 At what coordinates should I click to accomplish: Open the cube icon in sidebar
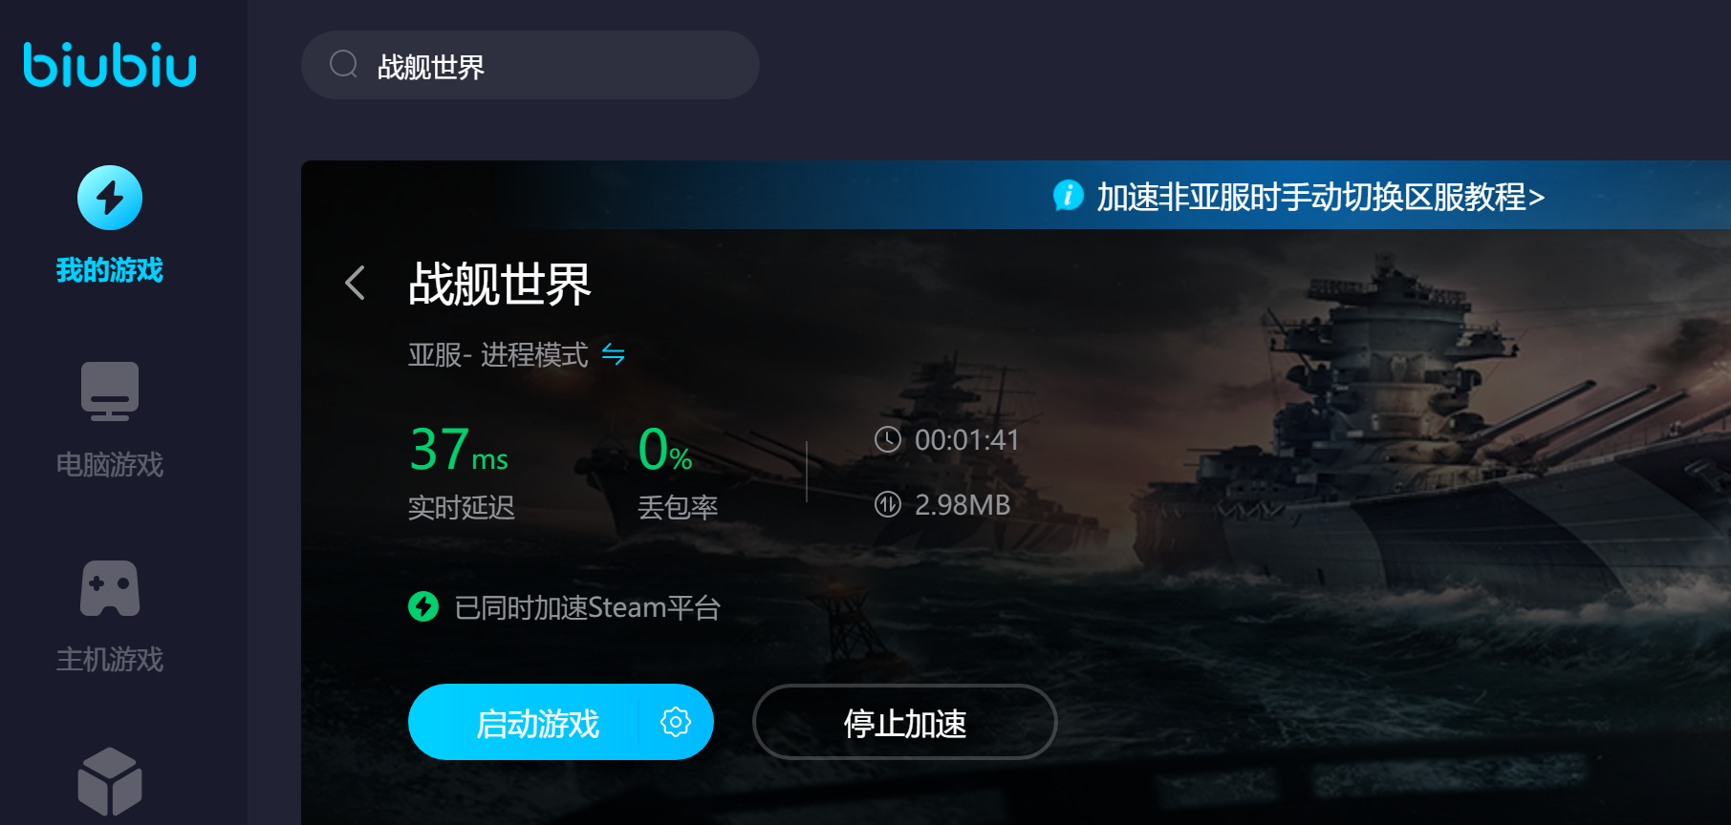[110, 781]
